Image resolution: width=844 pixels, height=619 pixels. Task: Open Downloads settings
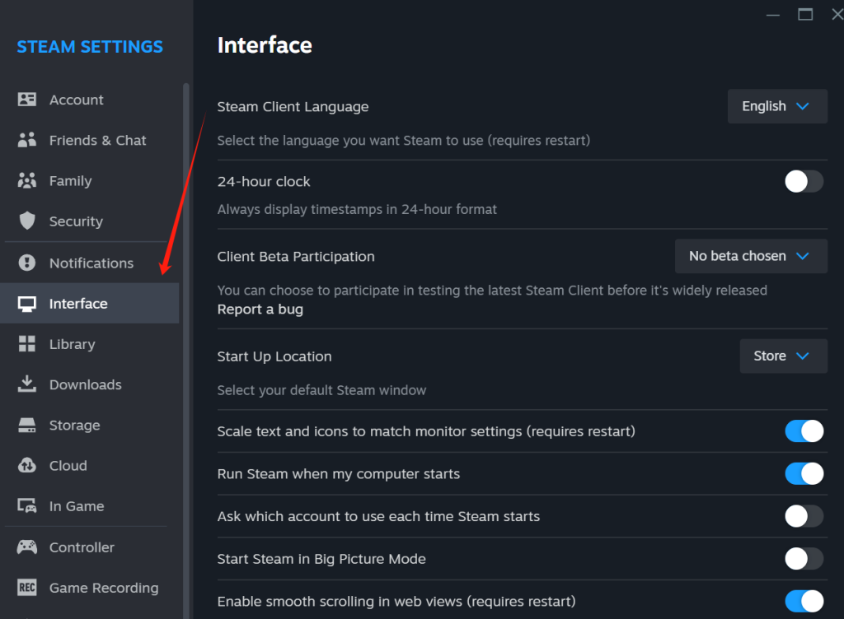89,384
